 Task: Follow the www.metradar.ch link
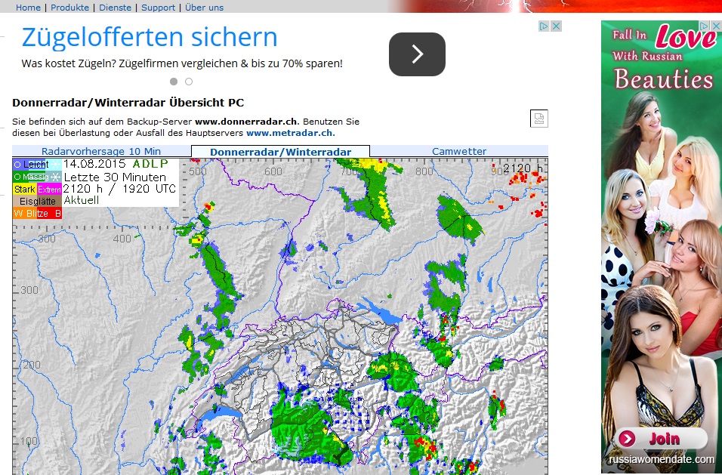click(289, 133)
